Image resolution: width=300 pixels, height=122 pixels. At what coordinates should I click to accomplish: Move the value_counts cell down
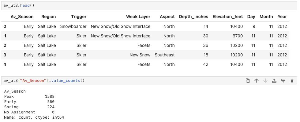pos(265,81)
